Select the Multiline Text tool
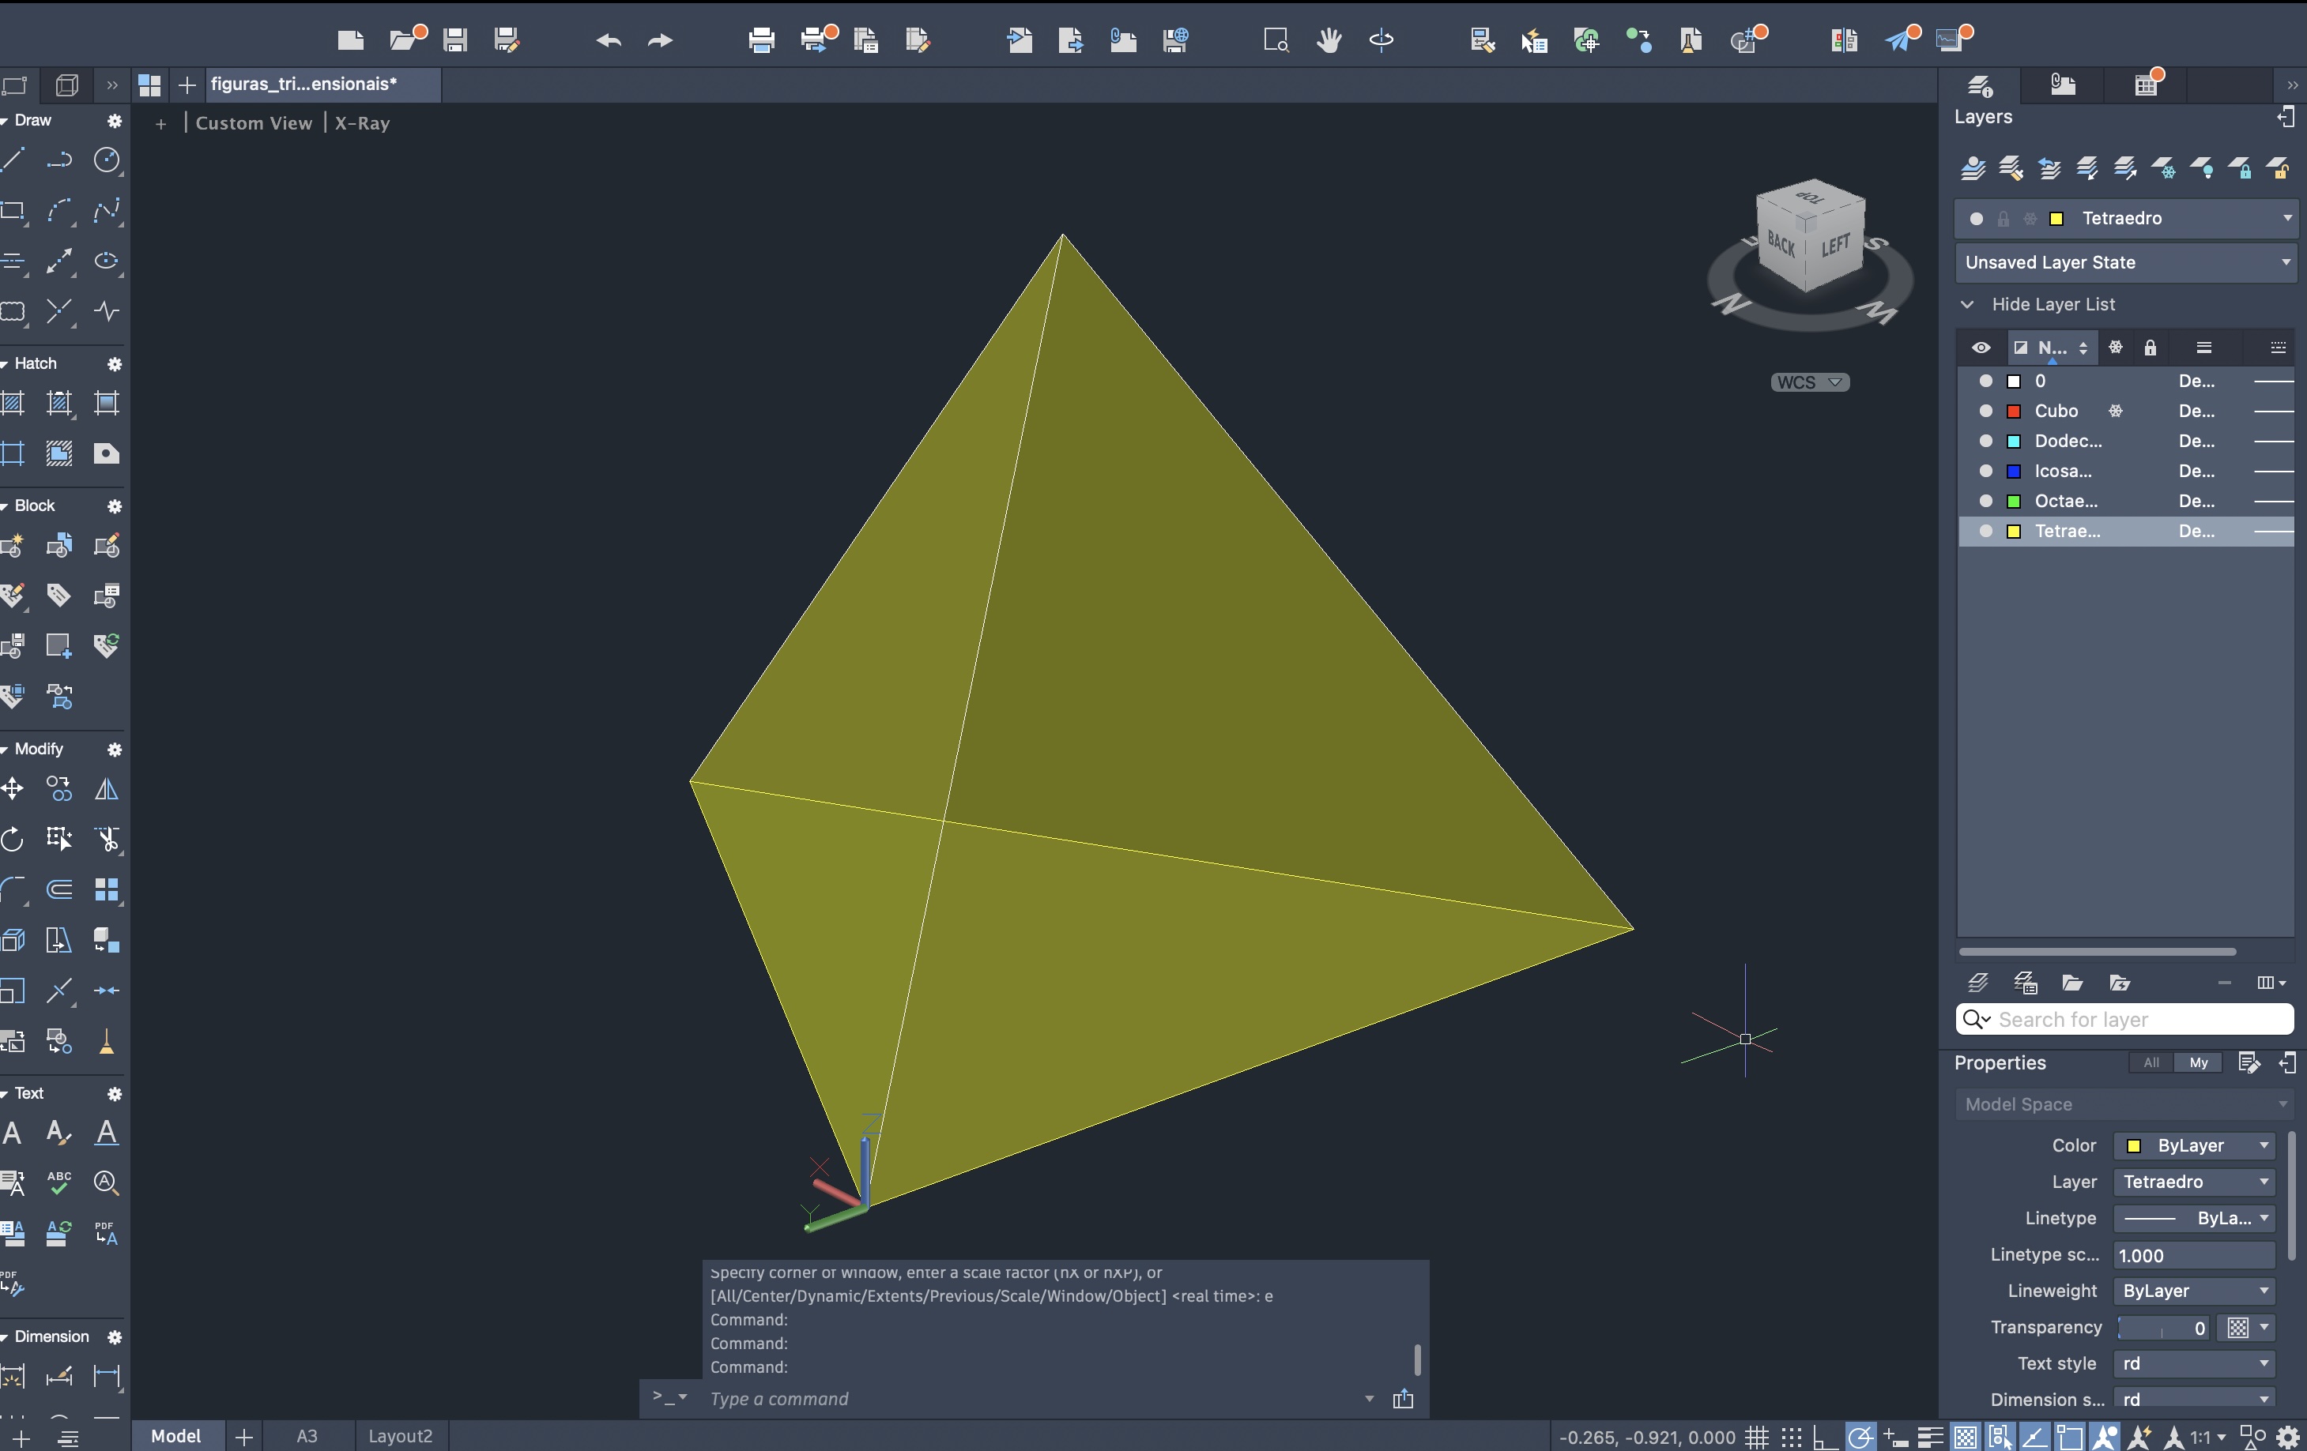 coord(13,1133)
